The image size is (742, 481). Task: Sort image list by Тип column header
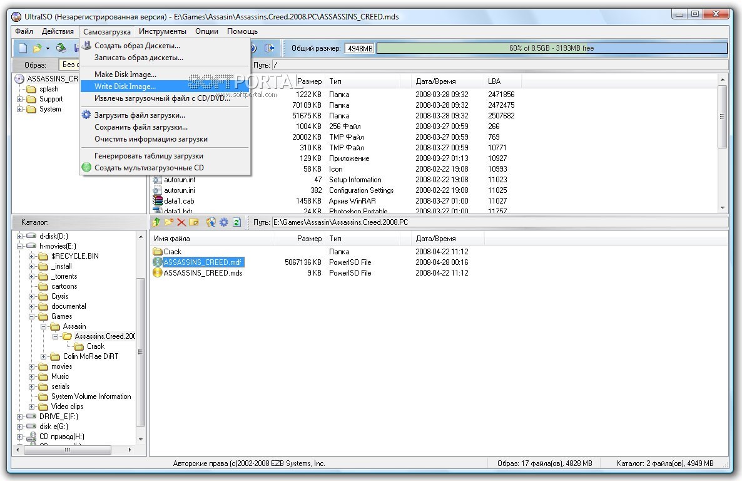363,81
